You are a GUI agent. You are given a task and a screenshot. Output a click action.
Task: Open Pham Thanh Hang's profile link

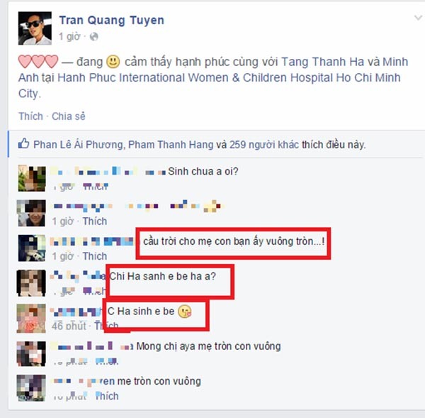[x=171, y=145]
